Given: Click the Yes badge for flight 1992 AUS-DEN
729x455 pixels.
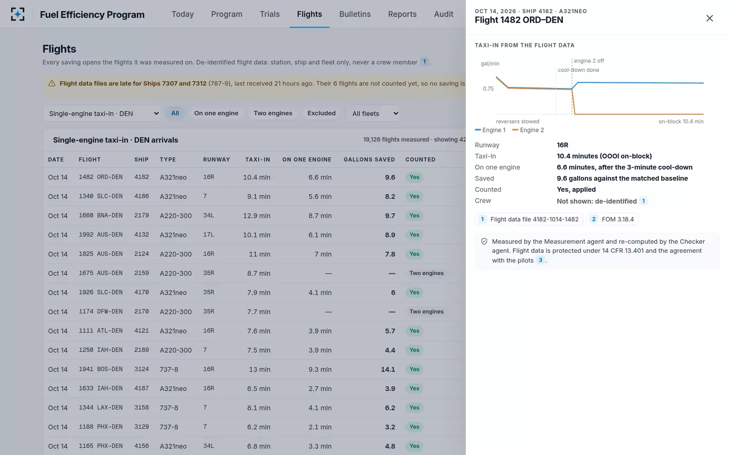Looking at the screenshot, I should 415,235.
